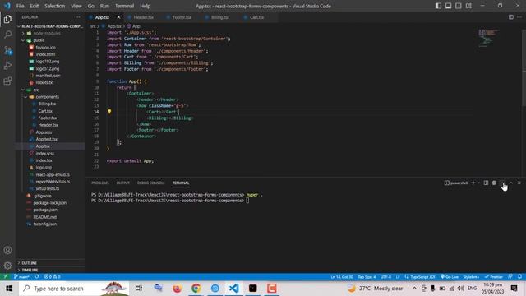Open the terminal launch profile dropdown arrow

478,183
